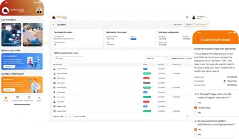Click the red-outlined button next to Export CSV
The width and height of the screenshot is (239, 139).
189,25
